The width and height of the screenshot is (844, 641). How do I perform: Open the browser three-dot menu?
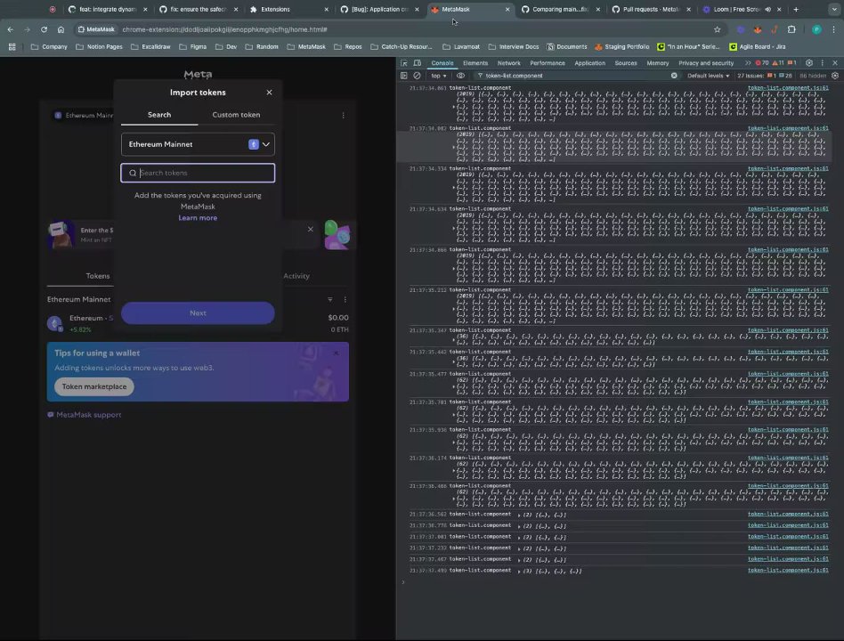(x=834, y=29)
